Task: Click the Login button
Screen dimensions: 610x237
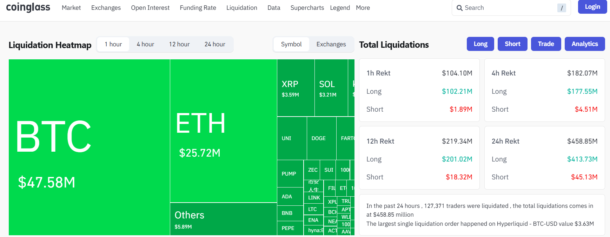Action: [592, 7]
